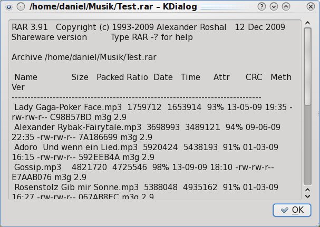The height and width of the screenshot is (227, 320).
Task: Minimize the KDialog window
Action: tap(274, 7)
